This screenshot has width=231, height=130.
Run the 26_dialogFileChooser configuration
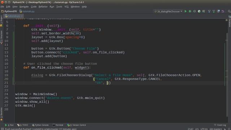click(186, 11)
